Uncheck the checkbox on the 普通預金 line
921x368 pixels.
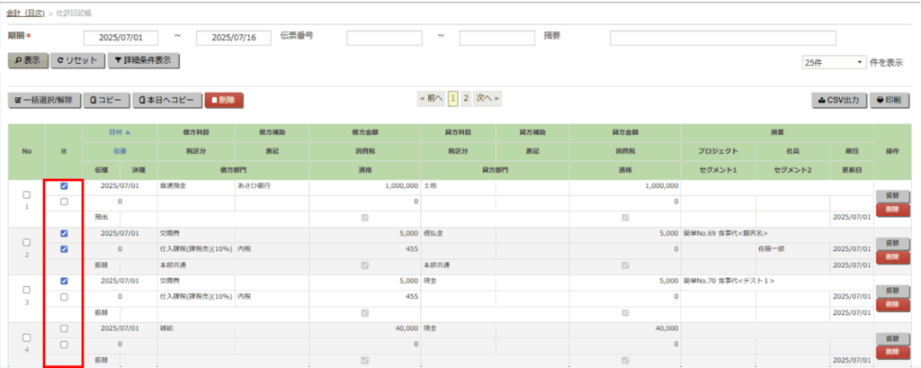click(64, 185)
